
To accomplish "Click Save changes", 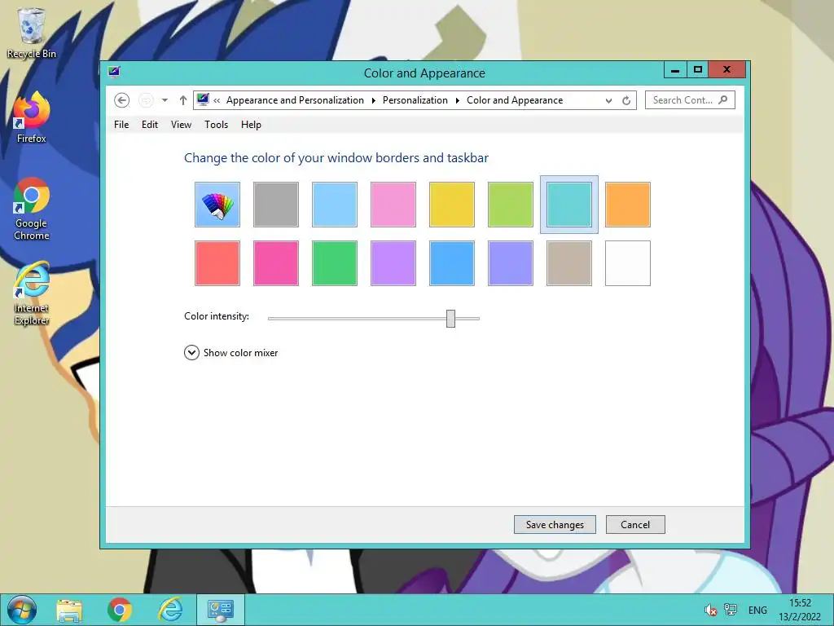I will pos(555,525).
